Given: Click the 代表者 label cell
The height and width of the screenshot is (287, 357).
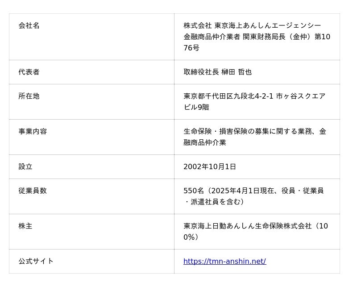Looking at the screenshot, I should (29, 72).
